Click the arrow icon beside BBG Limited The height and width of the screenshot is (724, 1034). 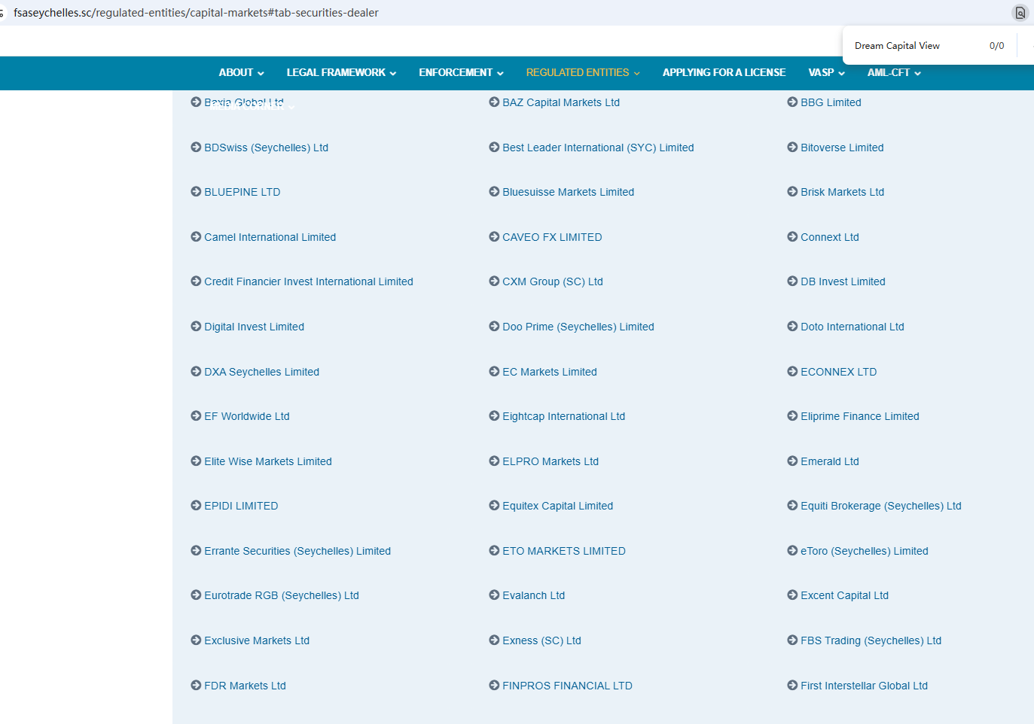click(792, 102)
